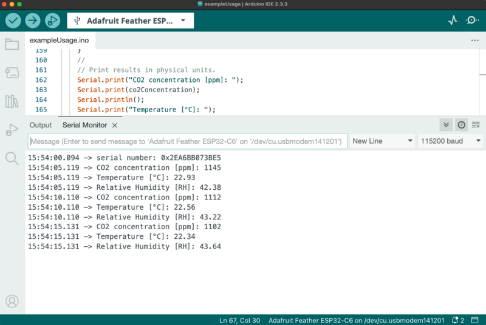
Task: Click the Temperature print code line 165
Action: (x=146, y=110)
